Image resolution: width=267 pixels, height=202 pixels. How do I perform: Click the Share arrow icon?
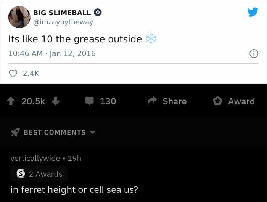click(x=152, y=101)
